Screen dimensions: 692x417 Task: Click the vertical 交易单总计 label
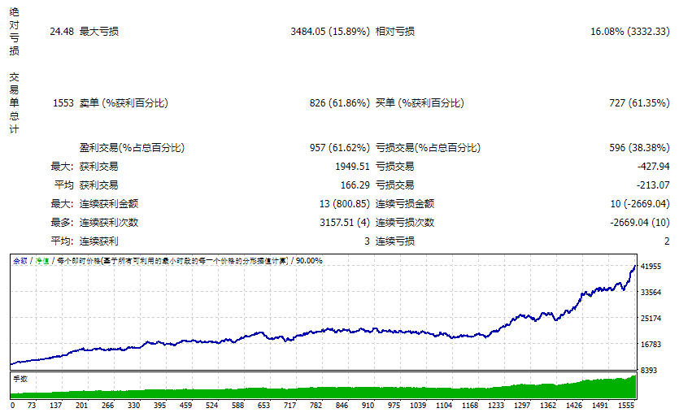coord(14,102)
